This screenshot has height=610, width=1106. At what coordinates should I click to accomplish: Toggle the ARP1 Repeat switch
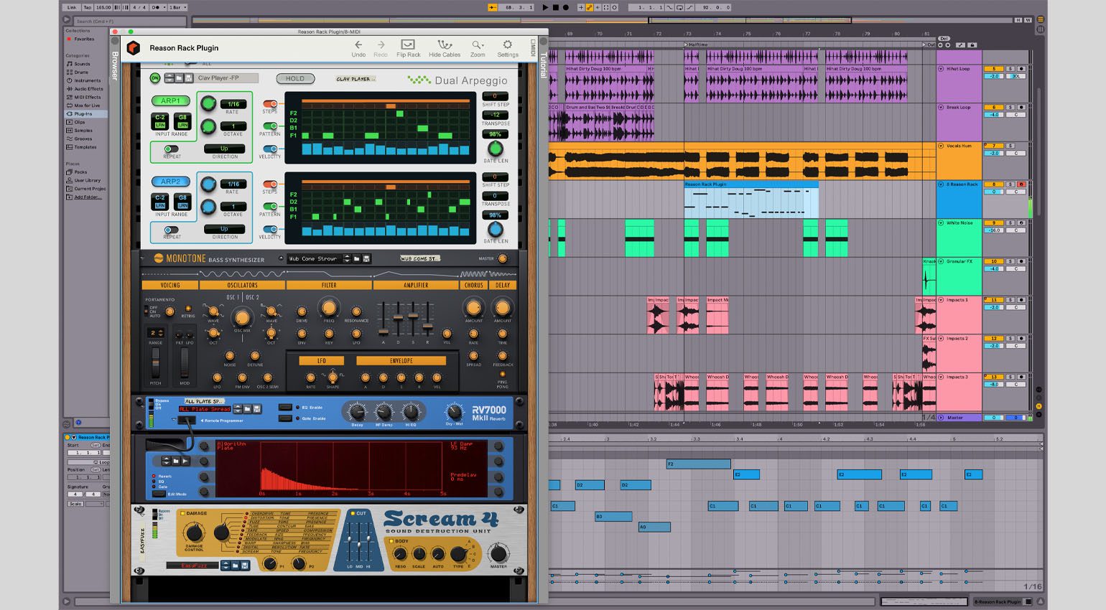pos(172,149)
